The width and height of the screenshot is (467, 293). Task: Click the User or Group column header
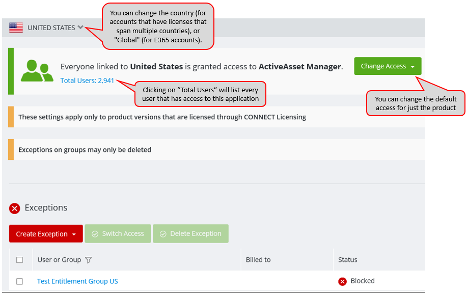(59, 259)
